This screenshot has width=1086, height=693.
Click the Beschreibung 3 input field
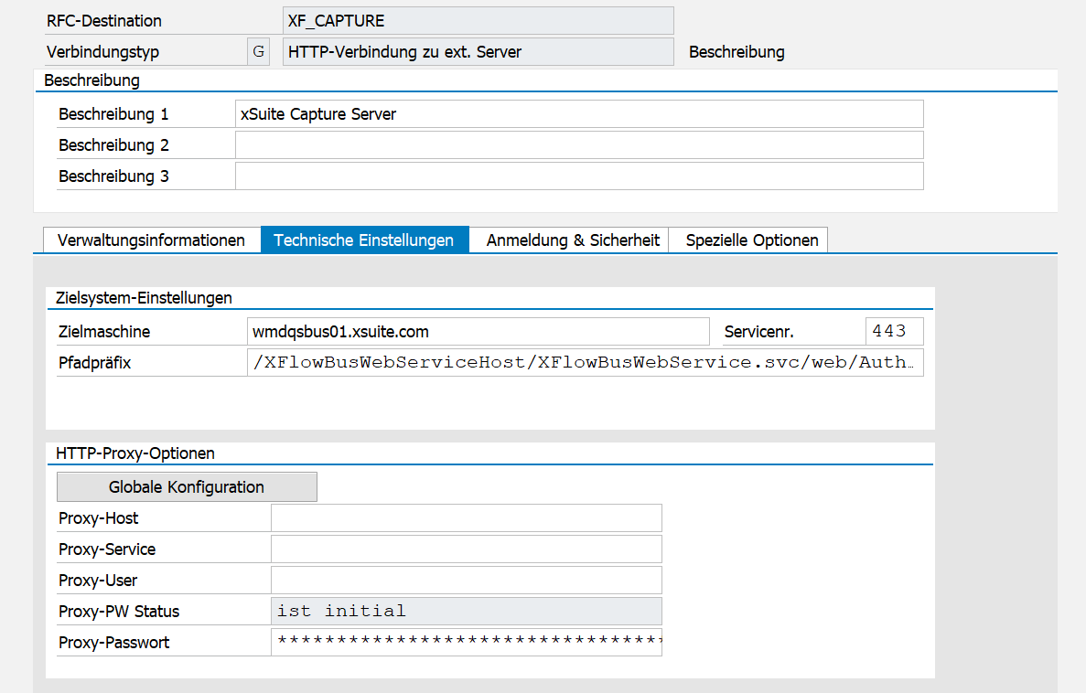[579, 176]
